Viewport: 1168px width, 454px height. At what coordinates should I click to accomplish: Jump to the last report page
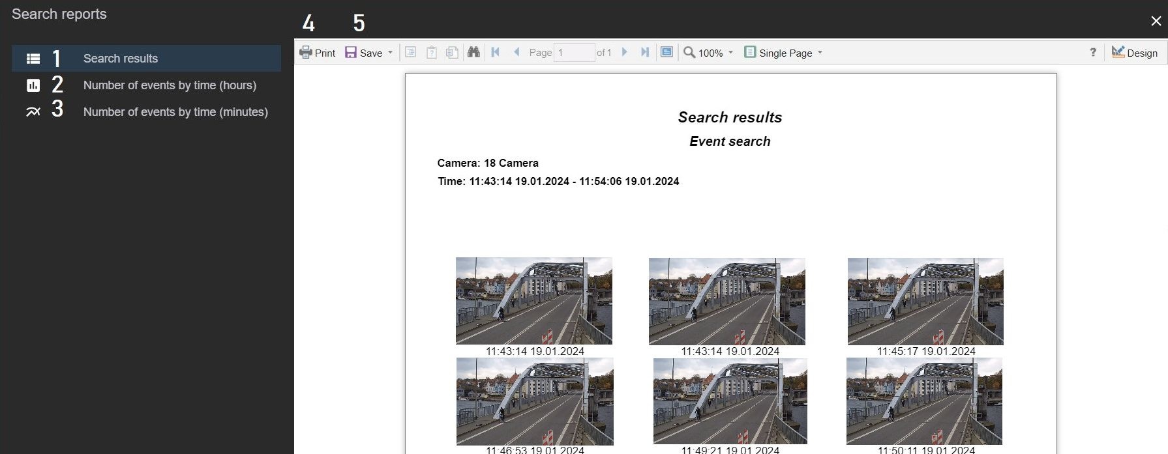[645, 52]
